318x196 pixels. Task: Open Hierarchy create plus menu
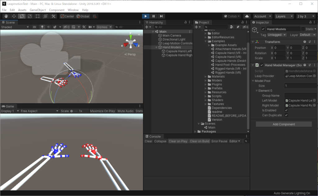(148, 27)
